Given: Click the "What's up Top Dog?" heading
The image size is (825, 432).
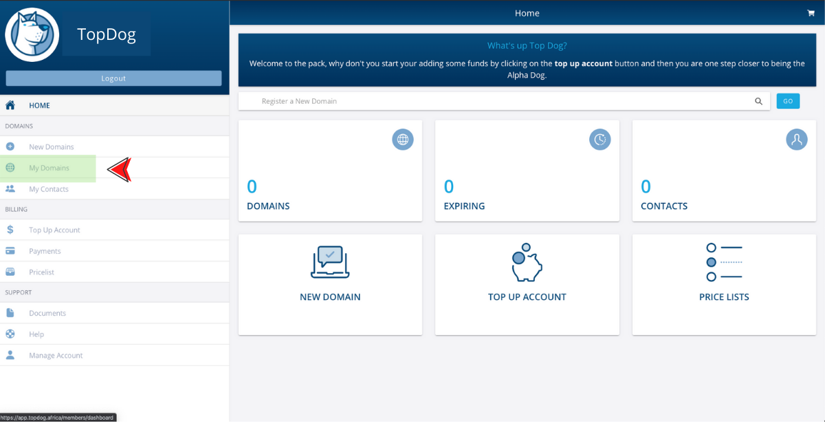Looking at the screenshot, I should click(527, 46).
